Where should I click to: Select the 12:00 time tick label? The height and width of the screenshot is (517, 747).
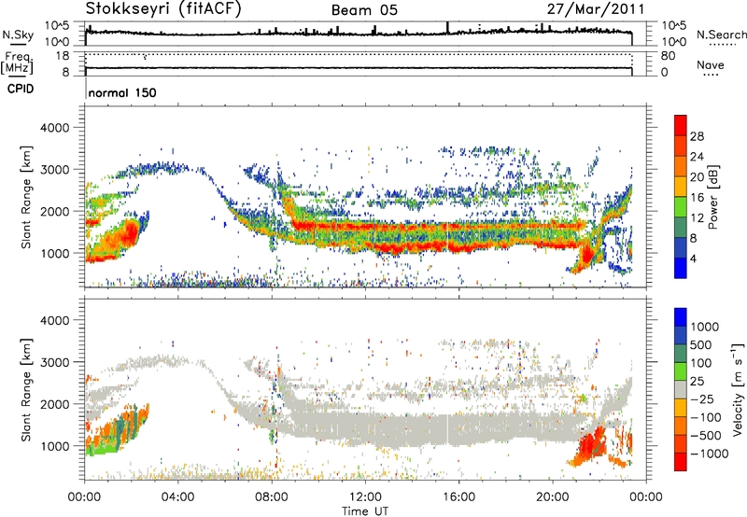point(365,497)
